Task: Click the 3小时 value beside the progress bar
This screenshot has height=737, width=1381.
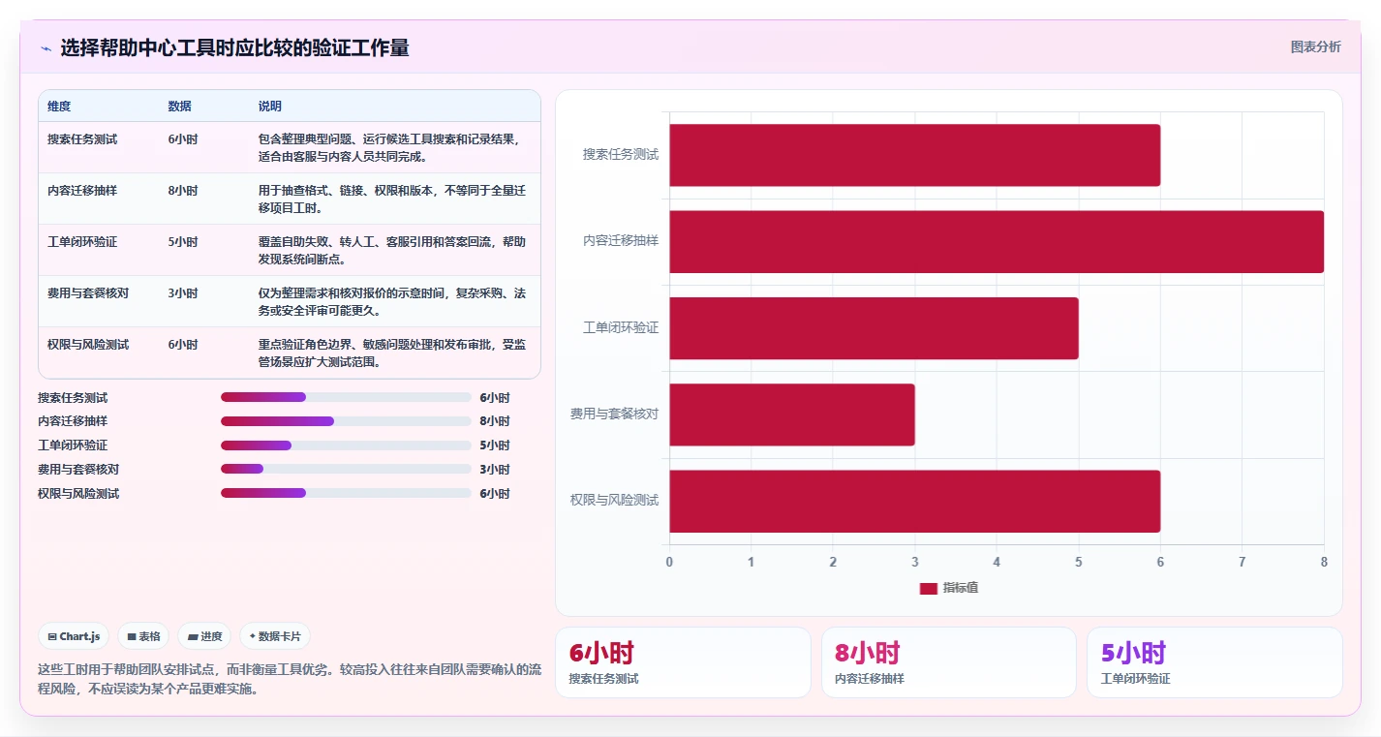Action: point(495,470)
